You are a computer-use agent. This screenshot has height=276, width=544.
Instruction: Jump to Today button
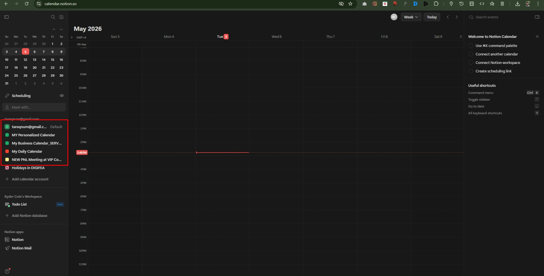(x=432, y=17)
